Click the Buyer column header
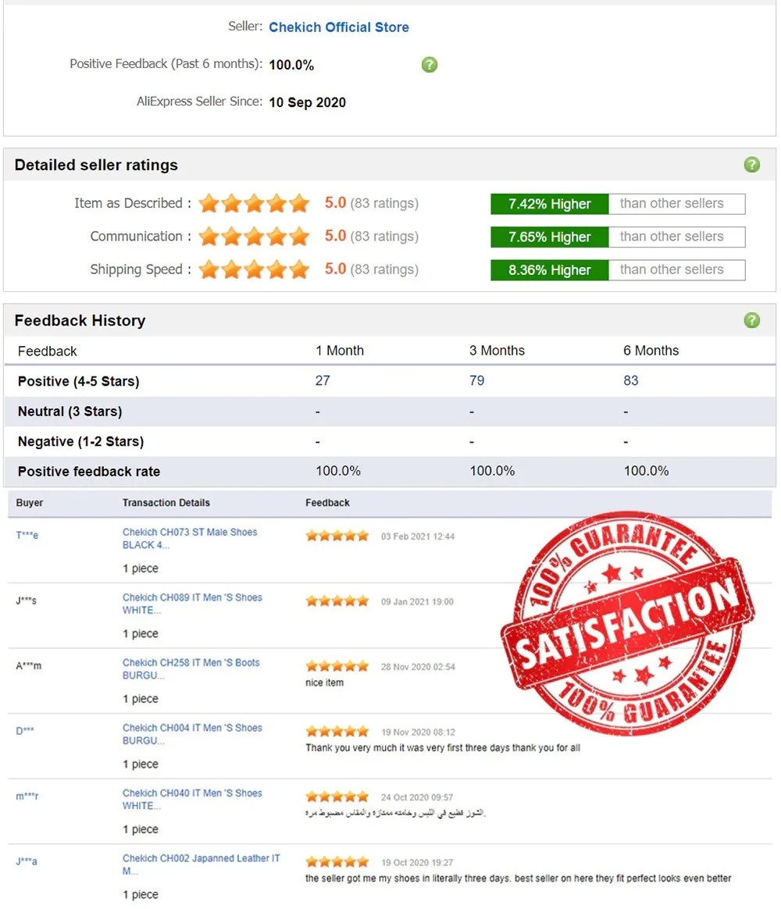781x909 pixels. pyautogui.click(x=30, y=503)
